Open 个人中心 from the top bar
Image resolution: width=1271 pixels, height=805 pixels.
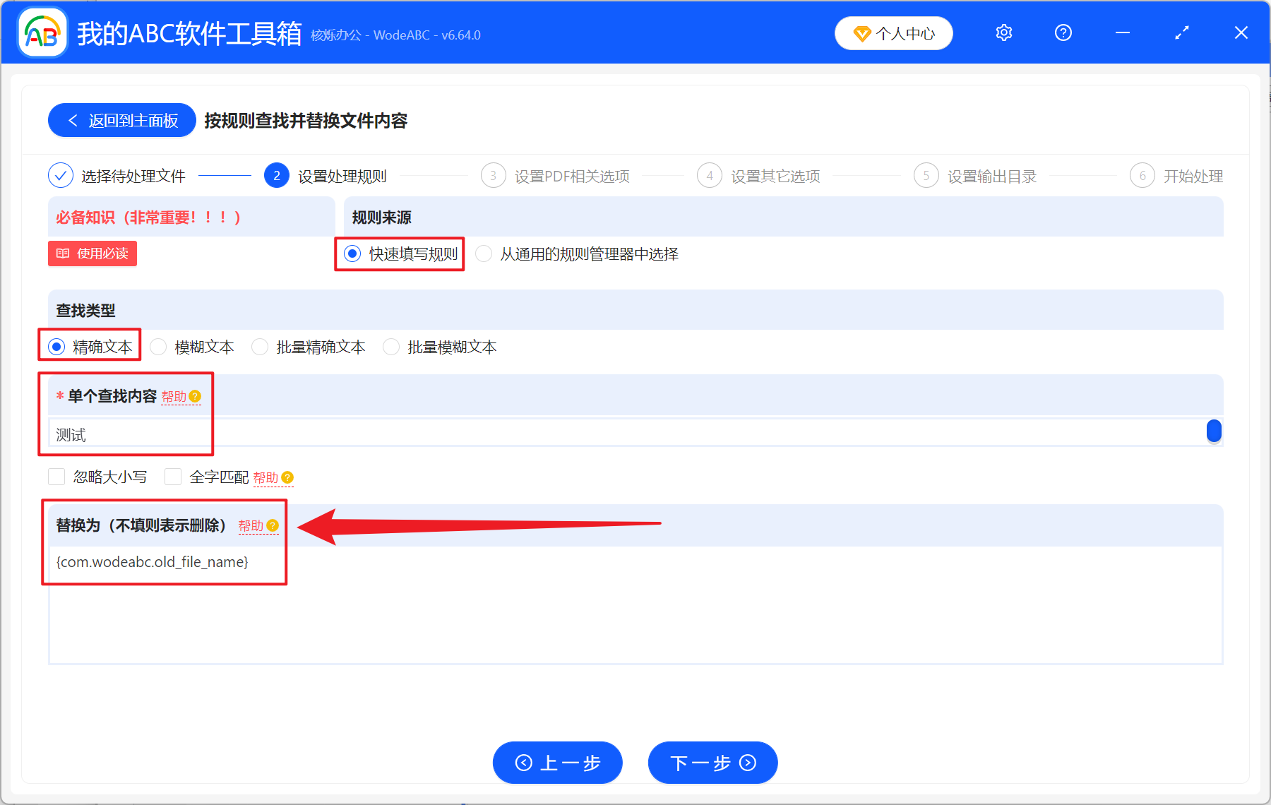tap(893, 32)
